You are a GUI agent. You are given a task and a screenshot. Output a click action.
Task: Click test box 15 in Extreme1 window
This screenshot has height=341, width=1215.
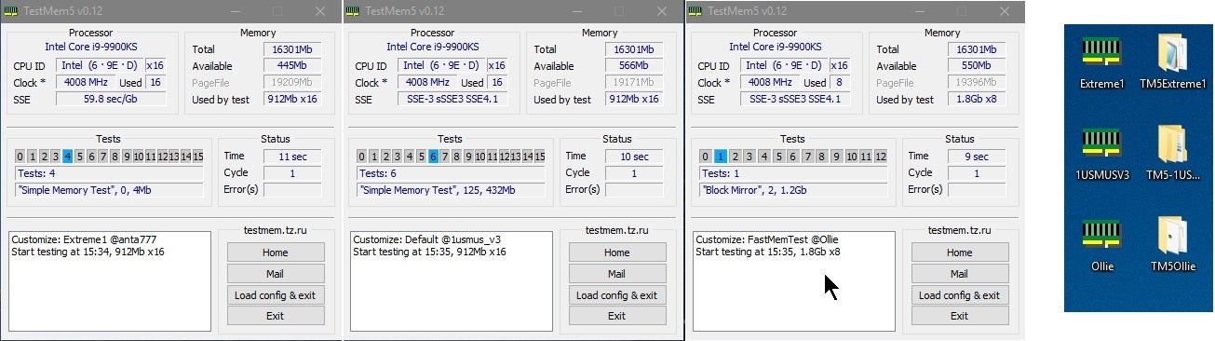point(197,157)
